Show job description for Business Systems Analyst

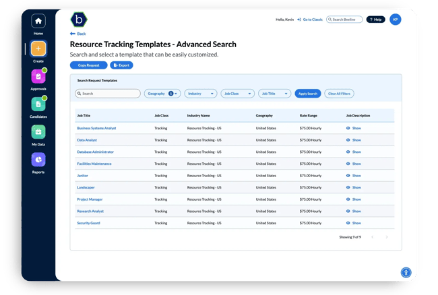tap(354, 128)
